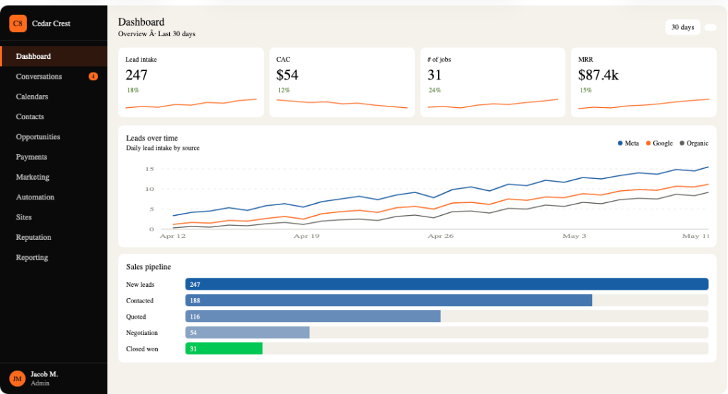
Task: Click the CAC sparkline chart
Action: (x=342, y=104)
